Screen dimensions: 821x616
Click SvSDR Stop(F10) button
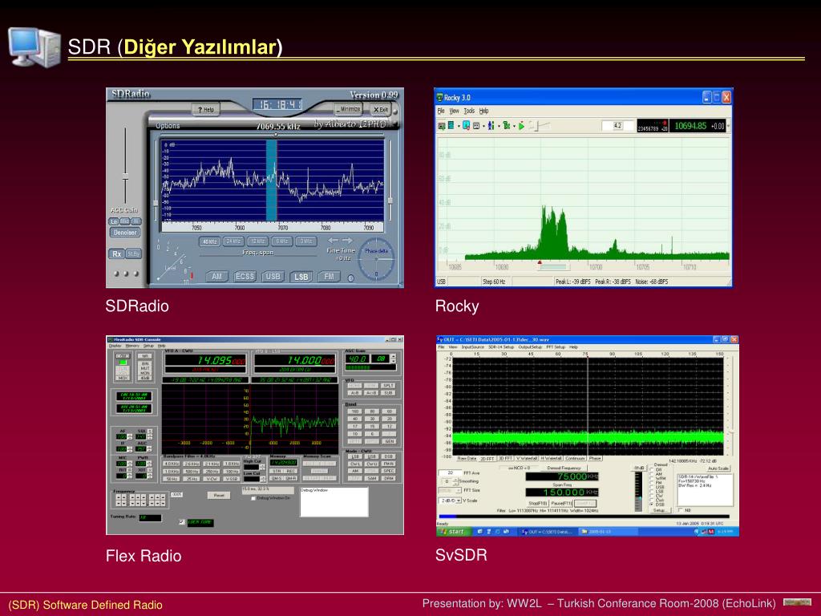pyautogui.click(x=538, y=504)
